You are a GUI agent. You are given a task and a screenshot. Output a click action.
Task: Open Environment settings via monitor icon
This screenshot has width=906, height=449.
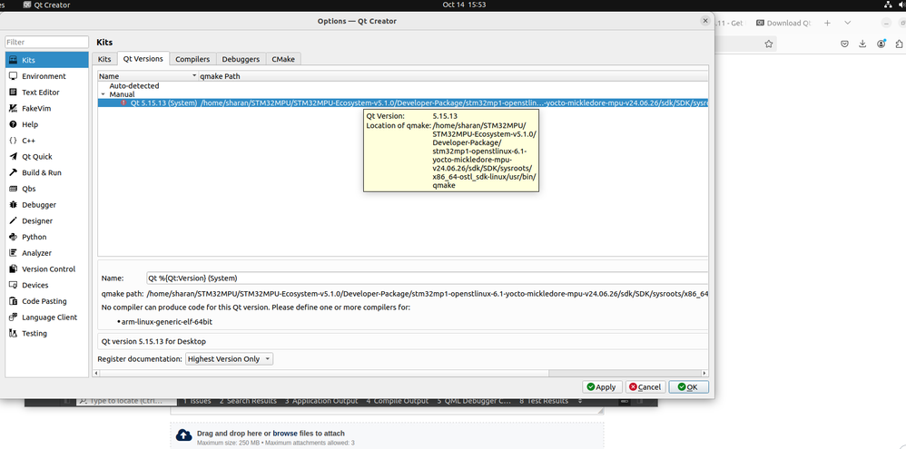[x=14, y=76]
